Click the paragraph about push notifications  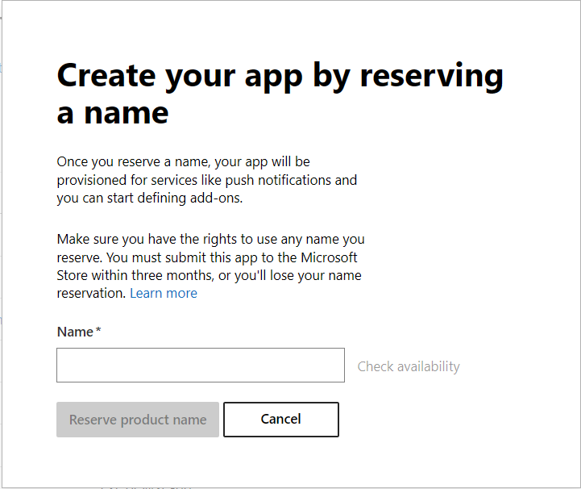206,180
